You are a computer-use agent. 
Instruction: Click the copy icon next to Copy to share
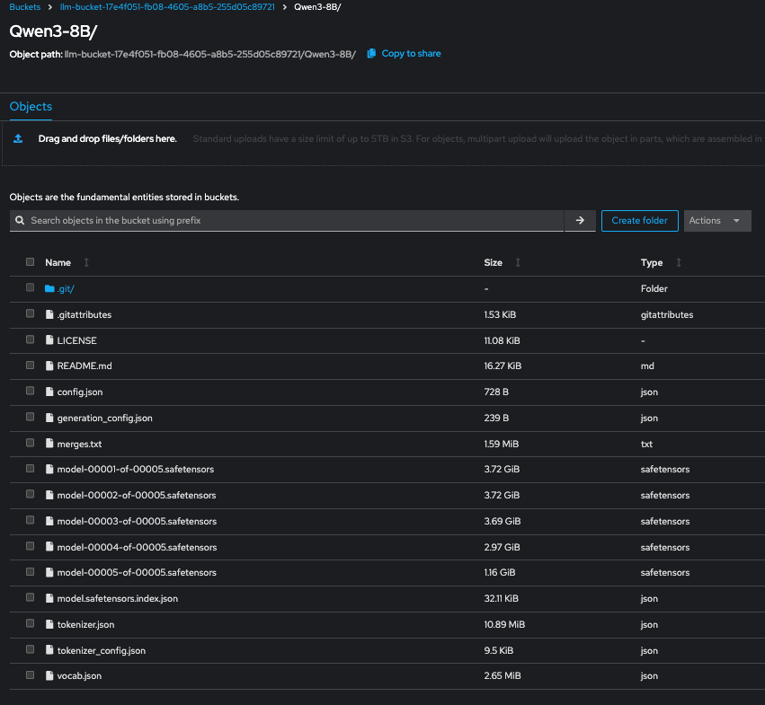371,54
